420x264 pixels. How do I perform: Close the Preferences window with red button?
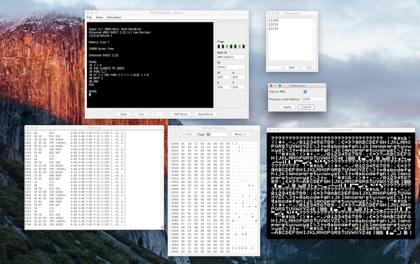(271, 86)
